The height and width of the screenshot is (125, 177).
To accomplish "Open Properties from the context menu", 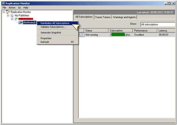I will 57,38.
